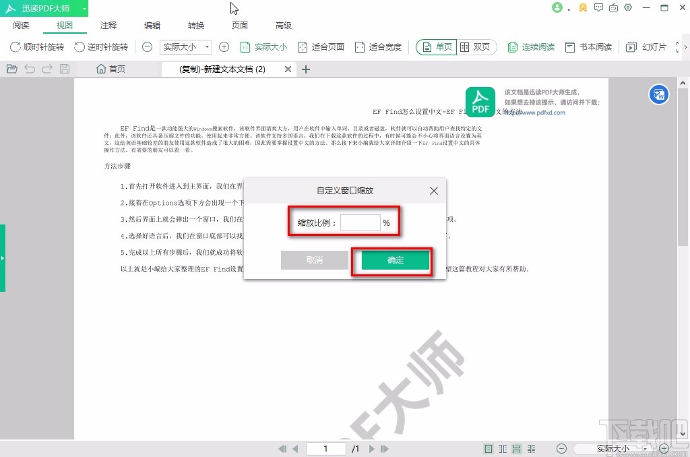This screenshot has width=690, height=457.
Task: Click the redo arrow icon
Action: [x=47, y=69]
